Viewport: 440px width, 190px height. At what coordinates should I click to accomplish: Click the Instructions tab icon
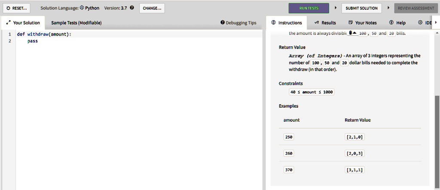274,23
